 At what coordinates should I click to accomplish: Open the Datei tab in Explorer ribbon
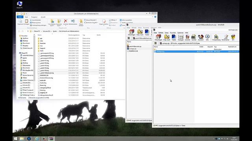20,17
